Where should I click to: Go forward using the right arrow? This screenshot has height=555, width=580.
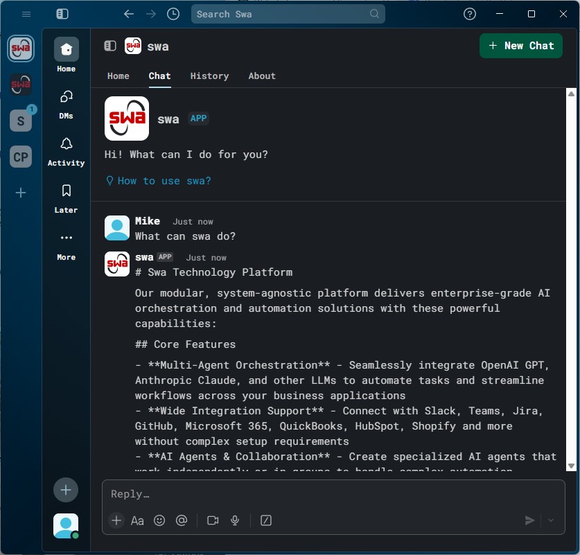151,14
